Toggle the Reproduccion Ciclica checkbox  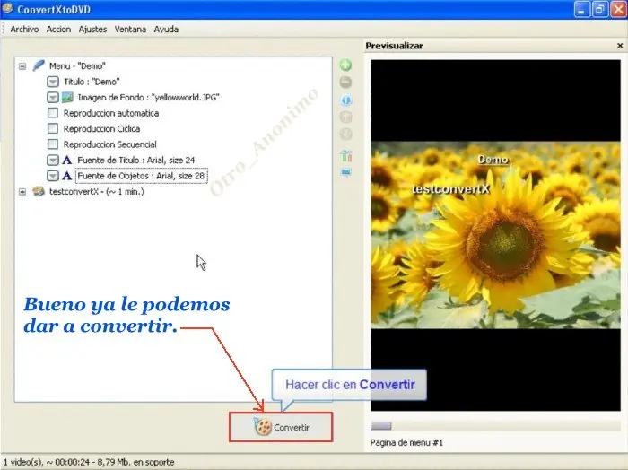pyautogui.click(x=52, y=128)
